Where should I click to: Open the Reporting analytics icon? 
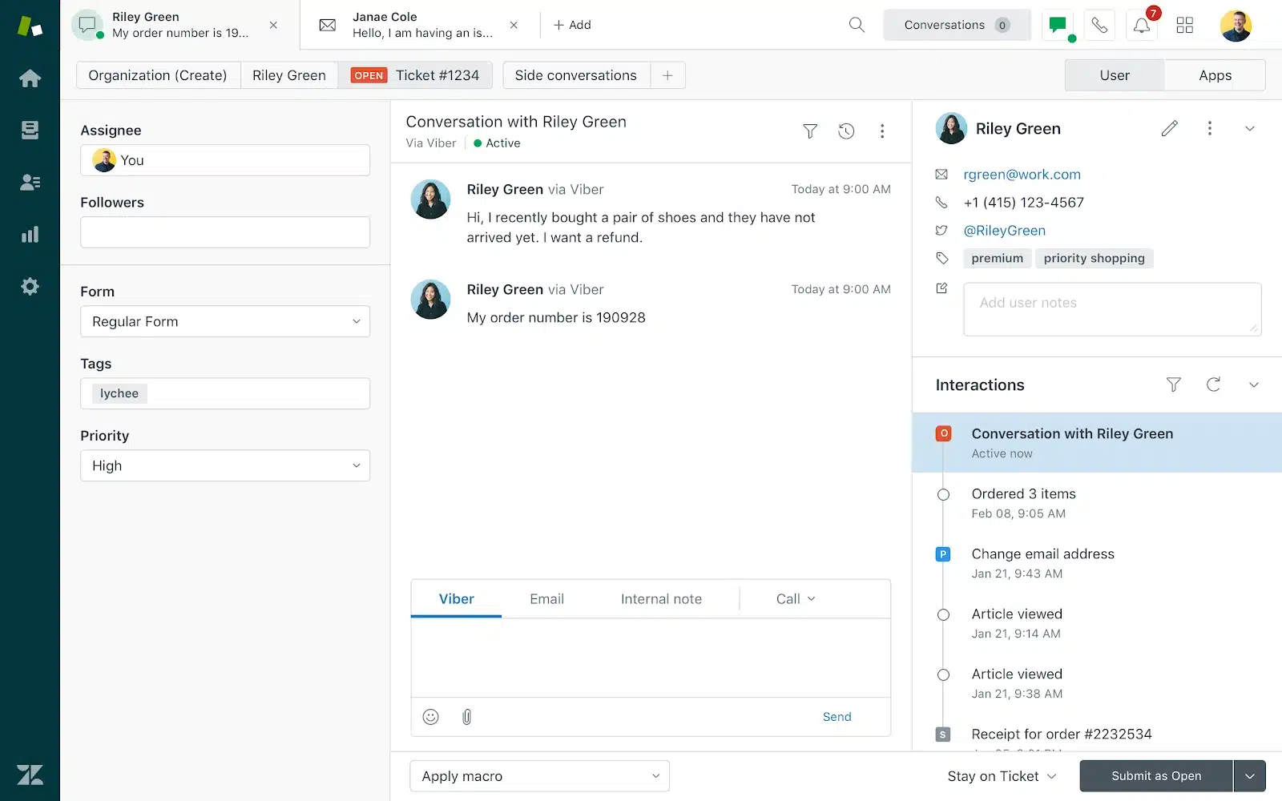tap(30, 234)
